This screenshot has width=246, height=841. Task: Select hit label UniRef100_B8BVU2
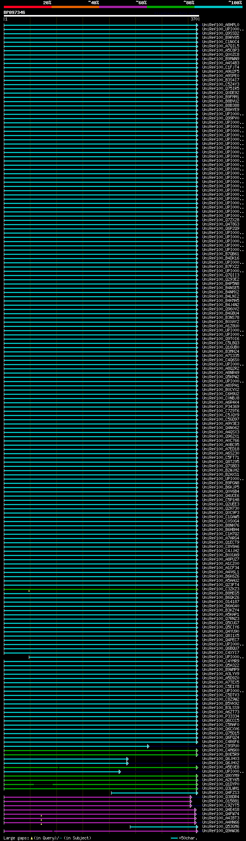click(221, 101)
